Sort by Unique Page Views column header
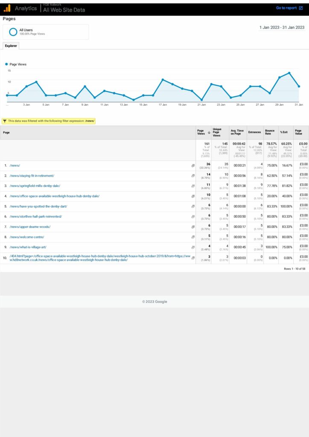The image size is (309, 437). (x=217, y=132)
